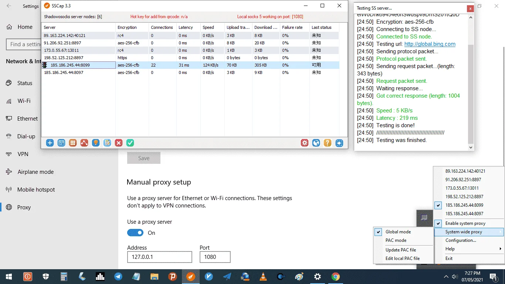The width and height of the screenshot is (505, 284).
Task: Click Edit local PAC file in the submenu
Action: pos(403,258)
